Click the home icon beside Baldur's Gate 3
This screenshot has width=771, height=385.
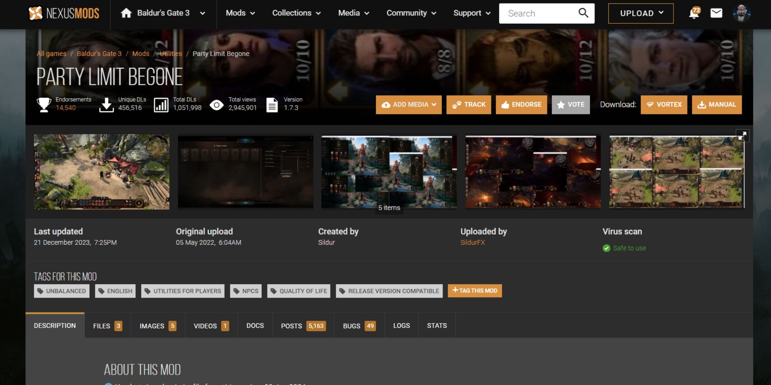coord(126,13)
